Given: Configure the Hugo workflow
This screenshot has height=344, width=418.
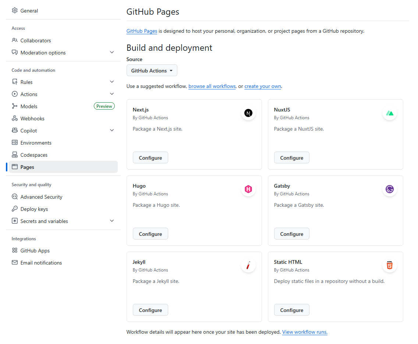Looking at the screenshot, I should coord(150,234).
